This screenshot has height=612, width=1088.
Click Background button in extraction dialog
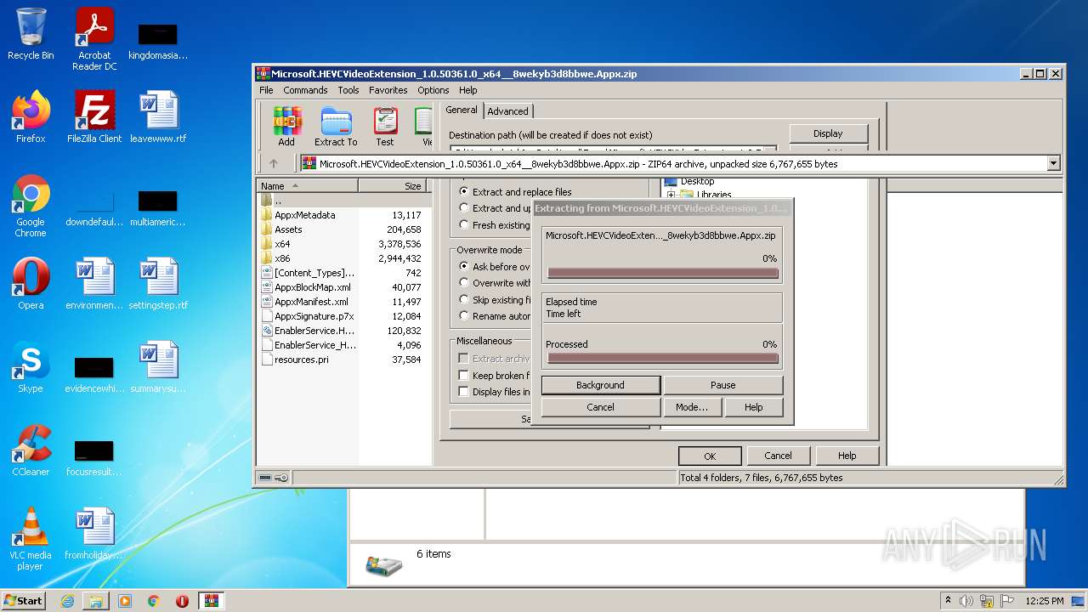pos(600,385)
